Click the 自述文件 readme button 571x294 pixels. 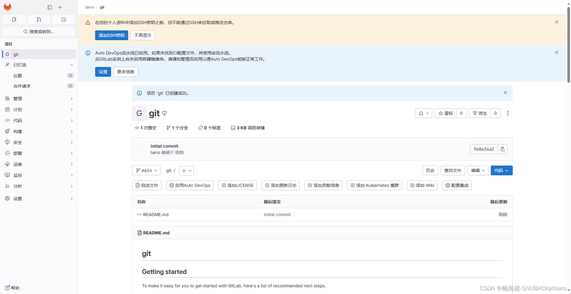click(147, 185)
